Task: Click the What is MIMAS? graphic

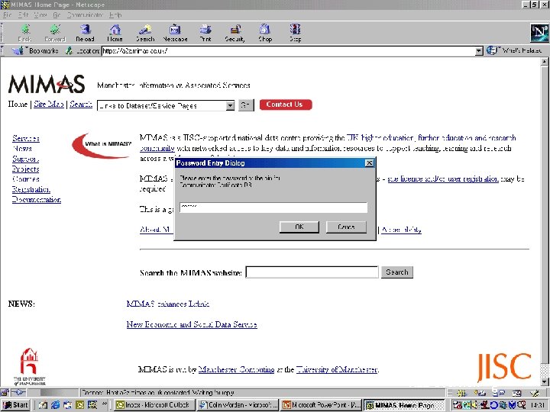Action: point(102,145)
